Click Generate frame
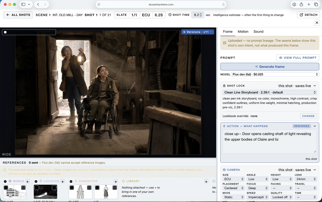Image resolution: width=322 pixels, height=202 pixels. pos(270,67)
